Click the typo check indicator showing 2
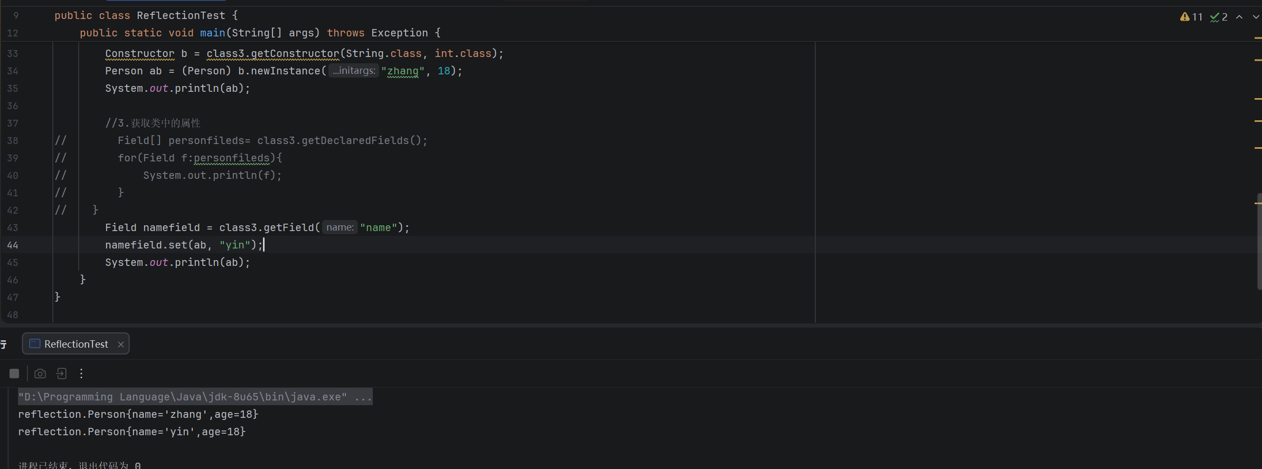This screenshot has height=469, width=1262. (x=1219, y=17)
